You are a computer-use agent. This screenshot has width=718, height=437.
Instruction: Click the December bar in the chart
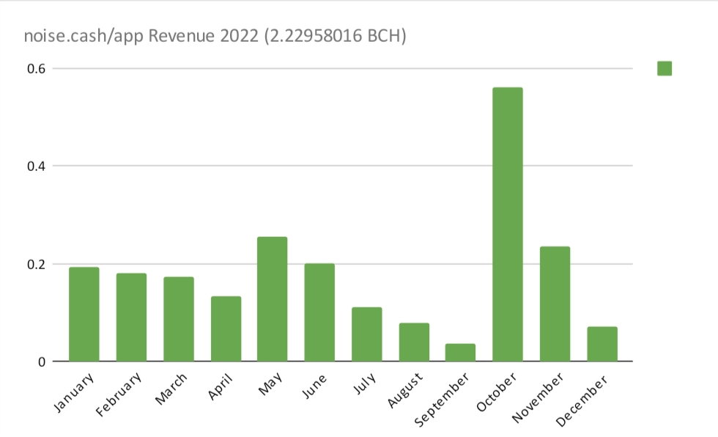(x=602, y=344)
